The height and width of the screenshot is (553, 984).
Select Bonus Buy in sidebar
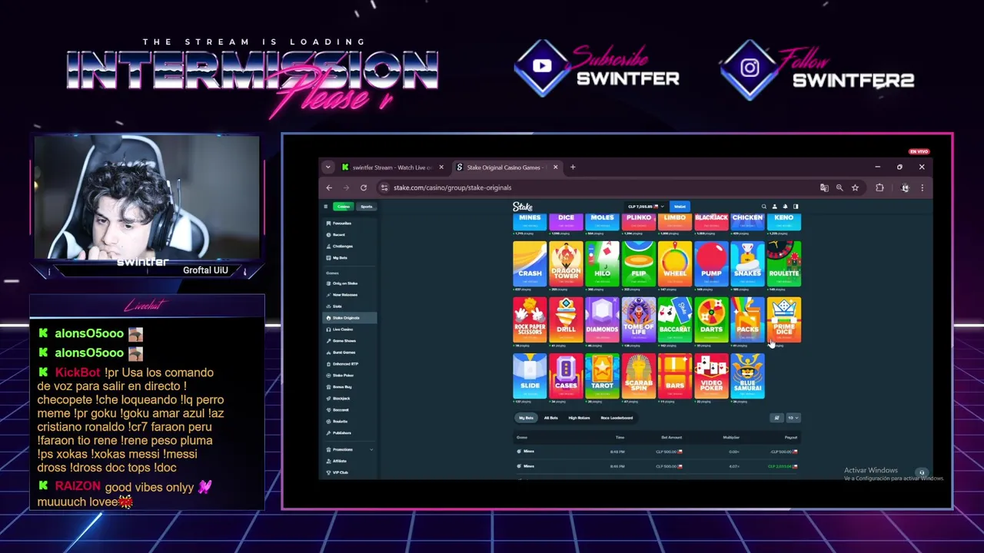341,387
